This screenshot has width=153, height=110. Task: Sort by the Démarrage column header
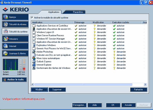point(82,22)
